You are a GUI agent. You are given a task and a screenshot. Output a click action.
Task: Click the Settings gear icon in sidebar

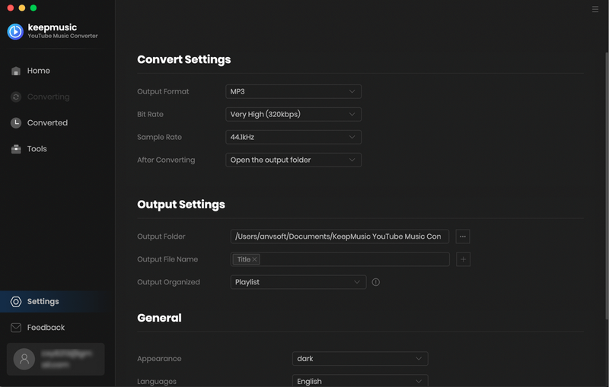16,302
